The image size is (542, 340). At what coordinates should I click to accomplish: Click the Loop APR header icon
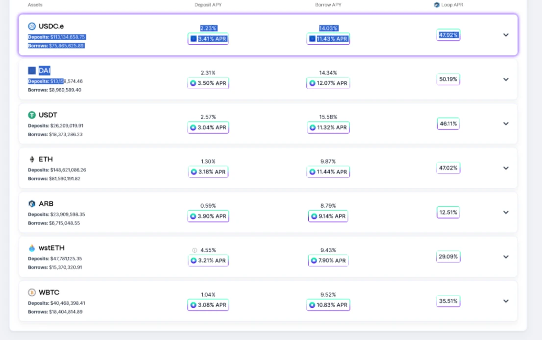point(437,5)
